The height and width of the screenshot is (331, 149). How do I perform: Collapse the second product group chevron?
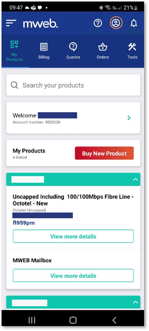point(135,302)
